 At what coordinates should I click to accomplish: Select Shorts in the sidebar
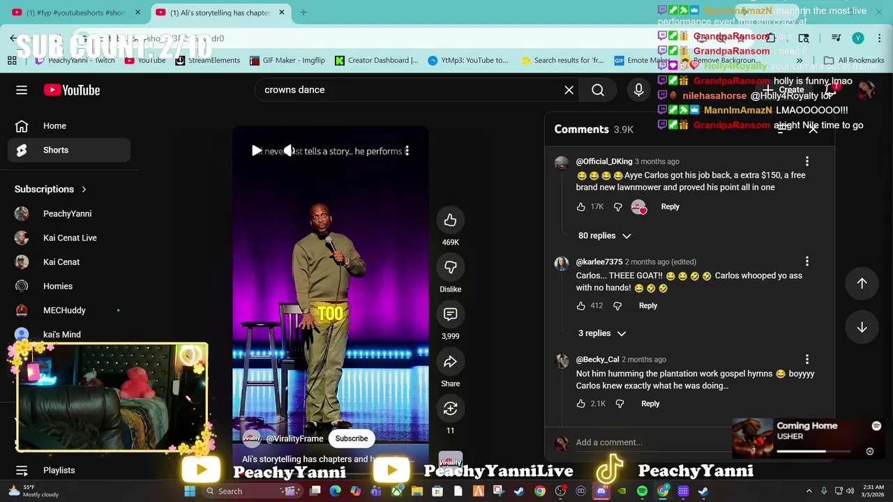pos(69,150)
